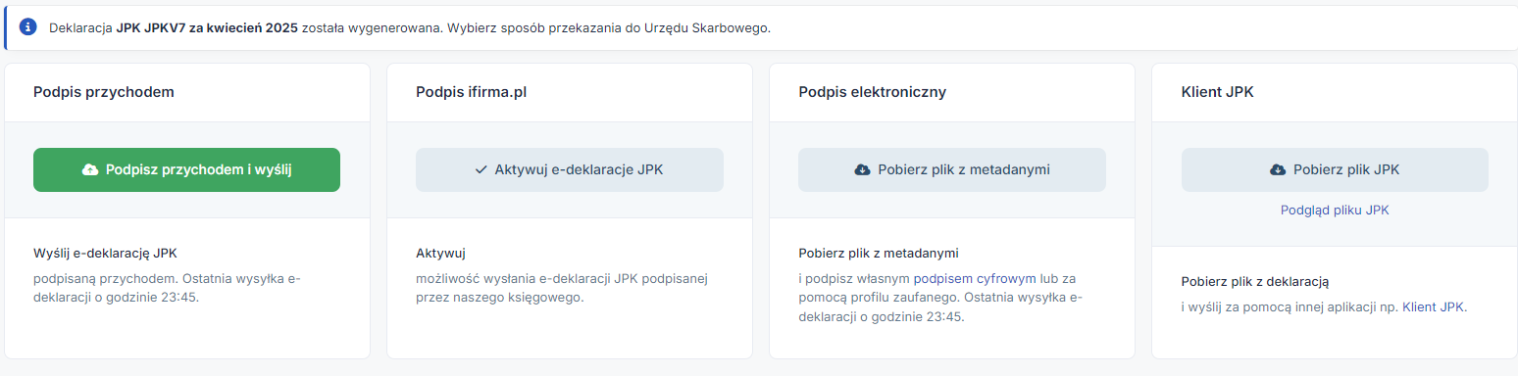Viewport: 1518px width, 376px height.
Task: Click the cloud download icon beside Pobierz plik z metadanymi
Action: (863, 169)
